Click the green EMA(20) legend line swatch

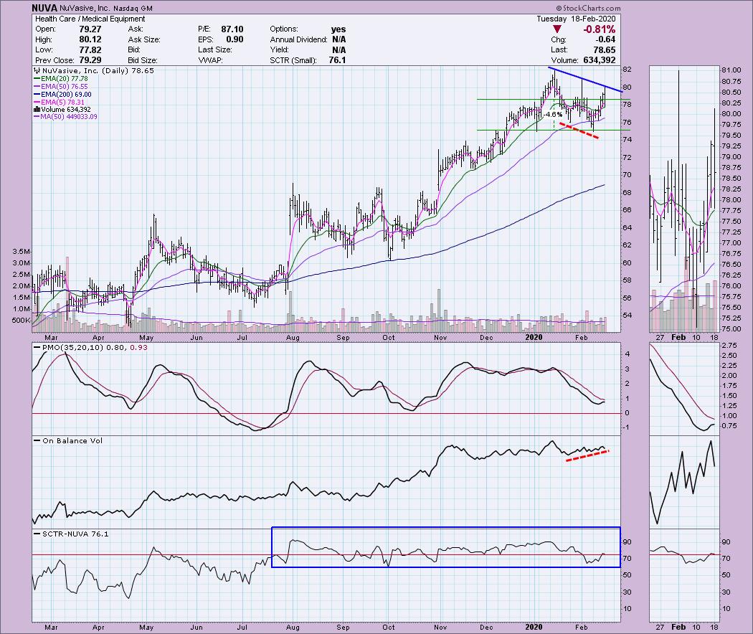click(37, 79)
